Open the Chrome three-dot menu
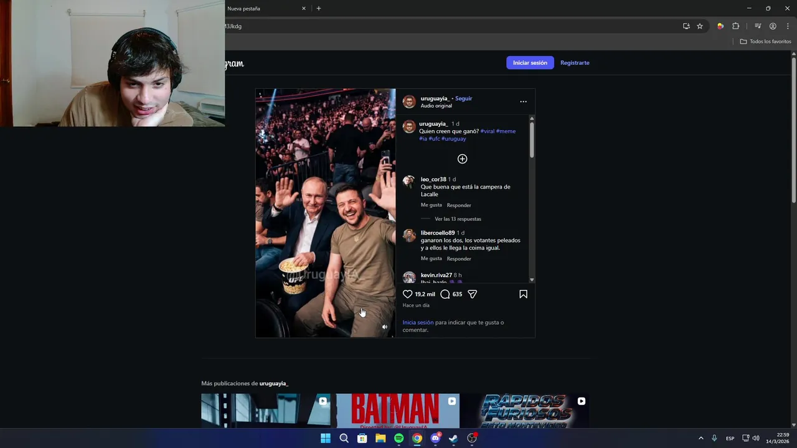This screenshot has height=448, width=797. click(x=788, y=26)
